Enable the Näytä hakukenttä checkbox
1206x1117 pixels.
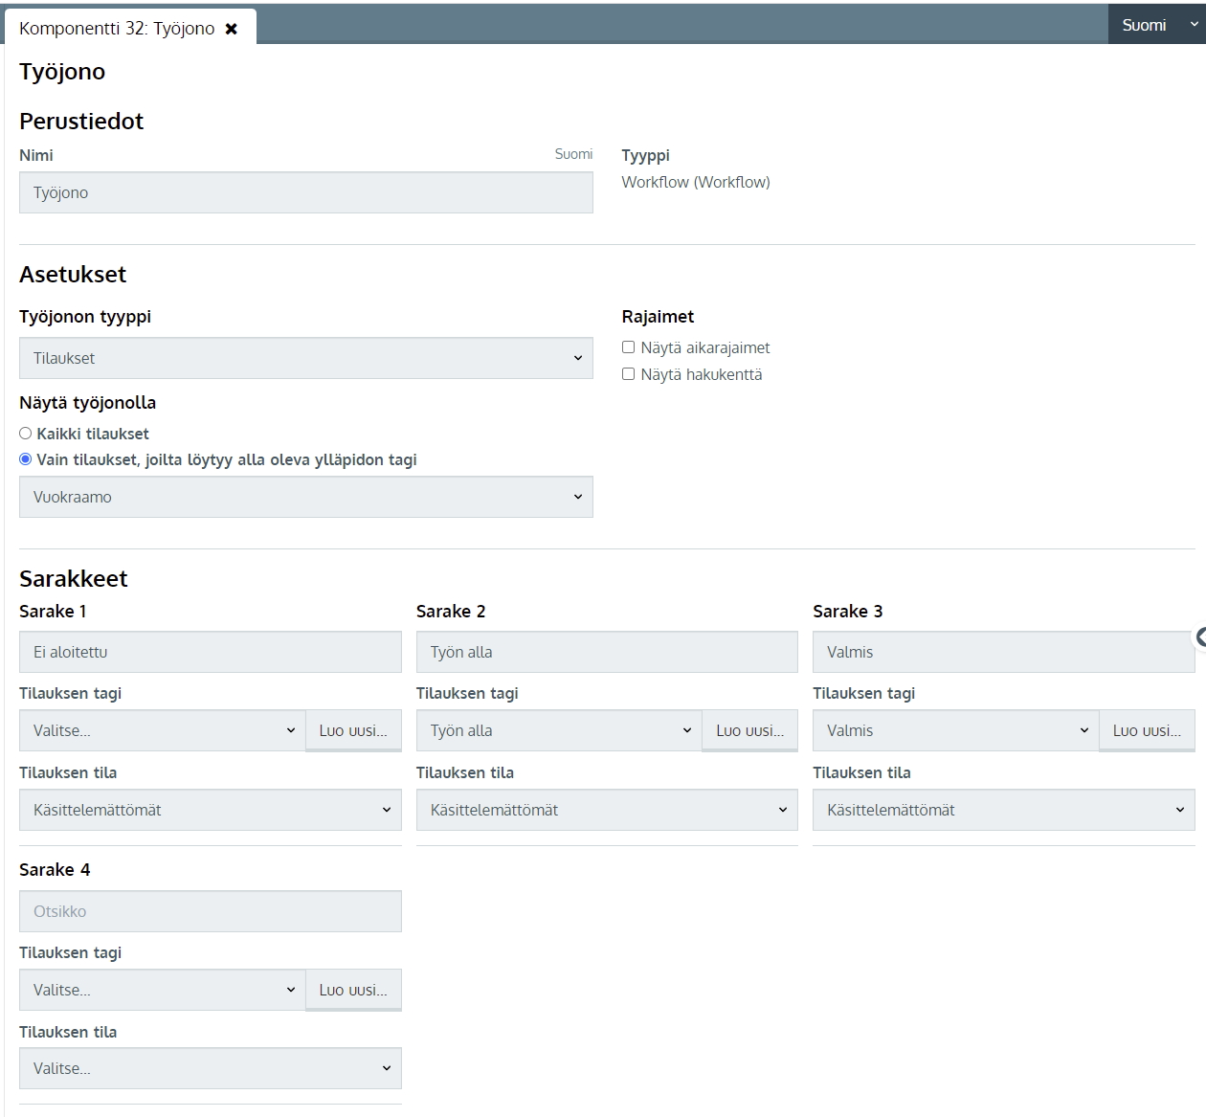pos(628,374)
